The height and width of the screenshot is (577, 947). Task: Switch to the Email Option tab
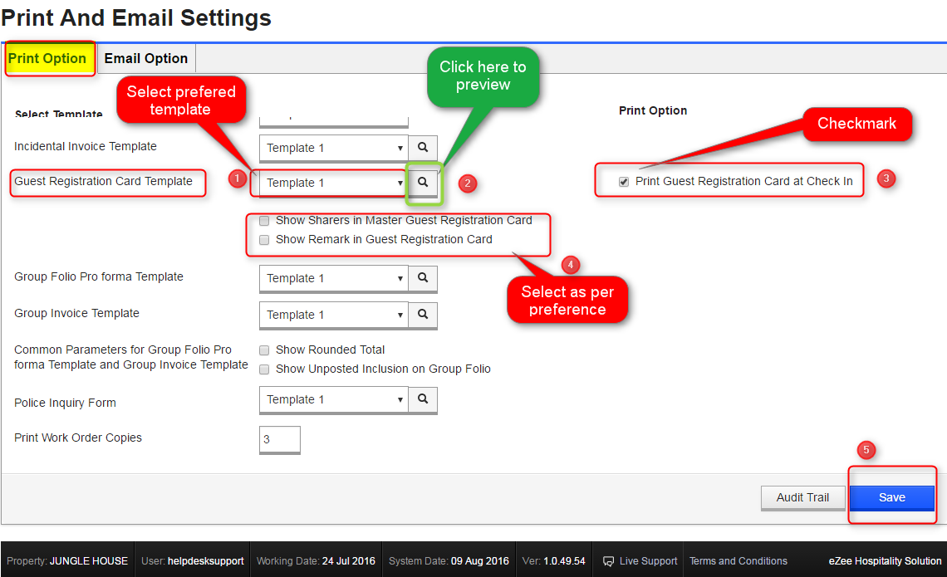point(146,58)
